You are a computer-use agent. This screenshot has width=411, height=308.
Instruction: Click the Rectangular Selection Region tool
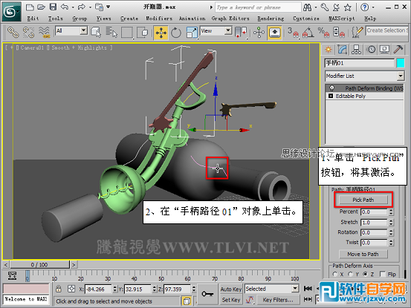click(127, 33)
